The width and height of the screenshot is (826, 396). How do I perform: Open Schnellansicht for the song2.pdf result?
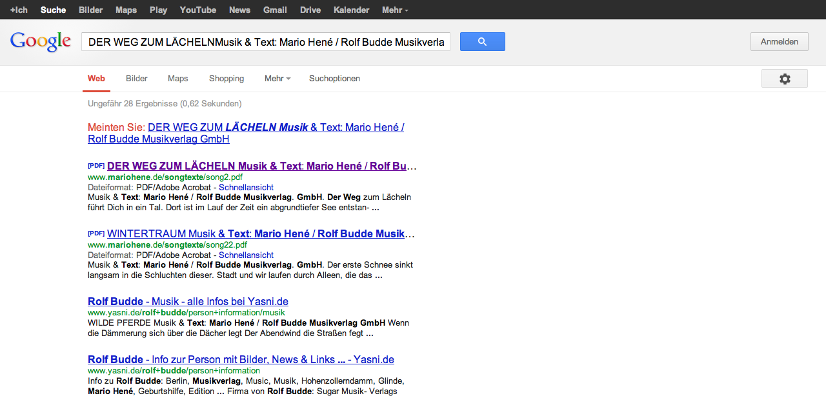246,187
